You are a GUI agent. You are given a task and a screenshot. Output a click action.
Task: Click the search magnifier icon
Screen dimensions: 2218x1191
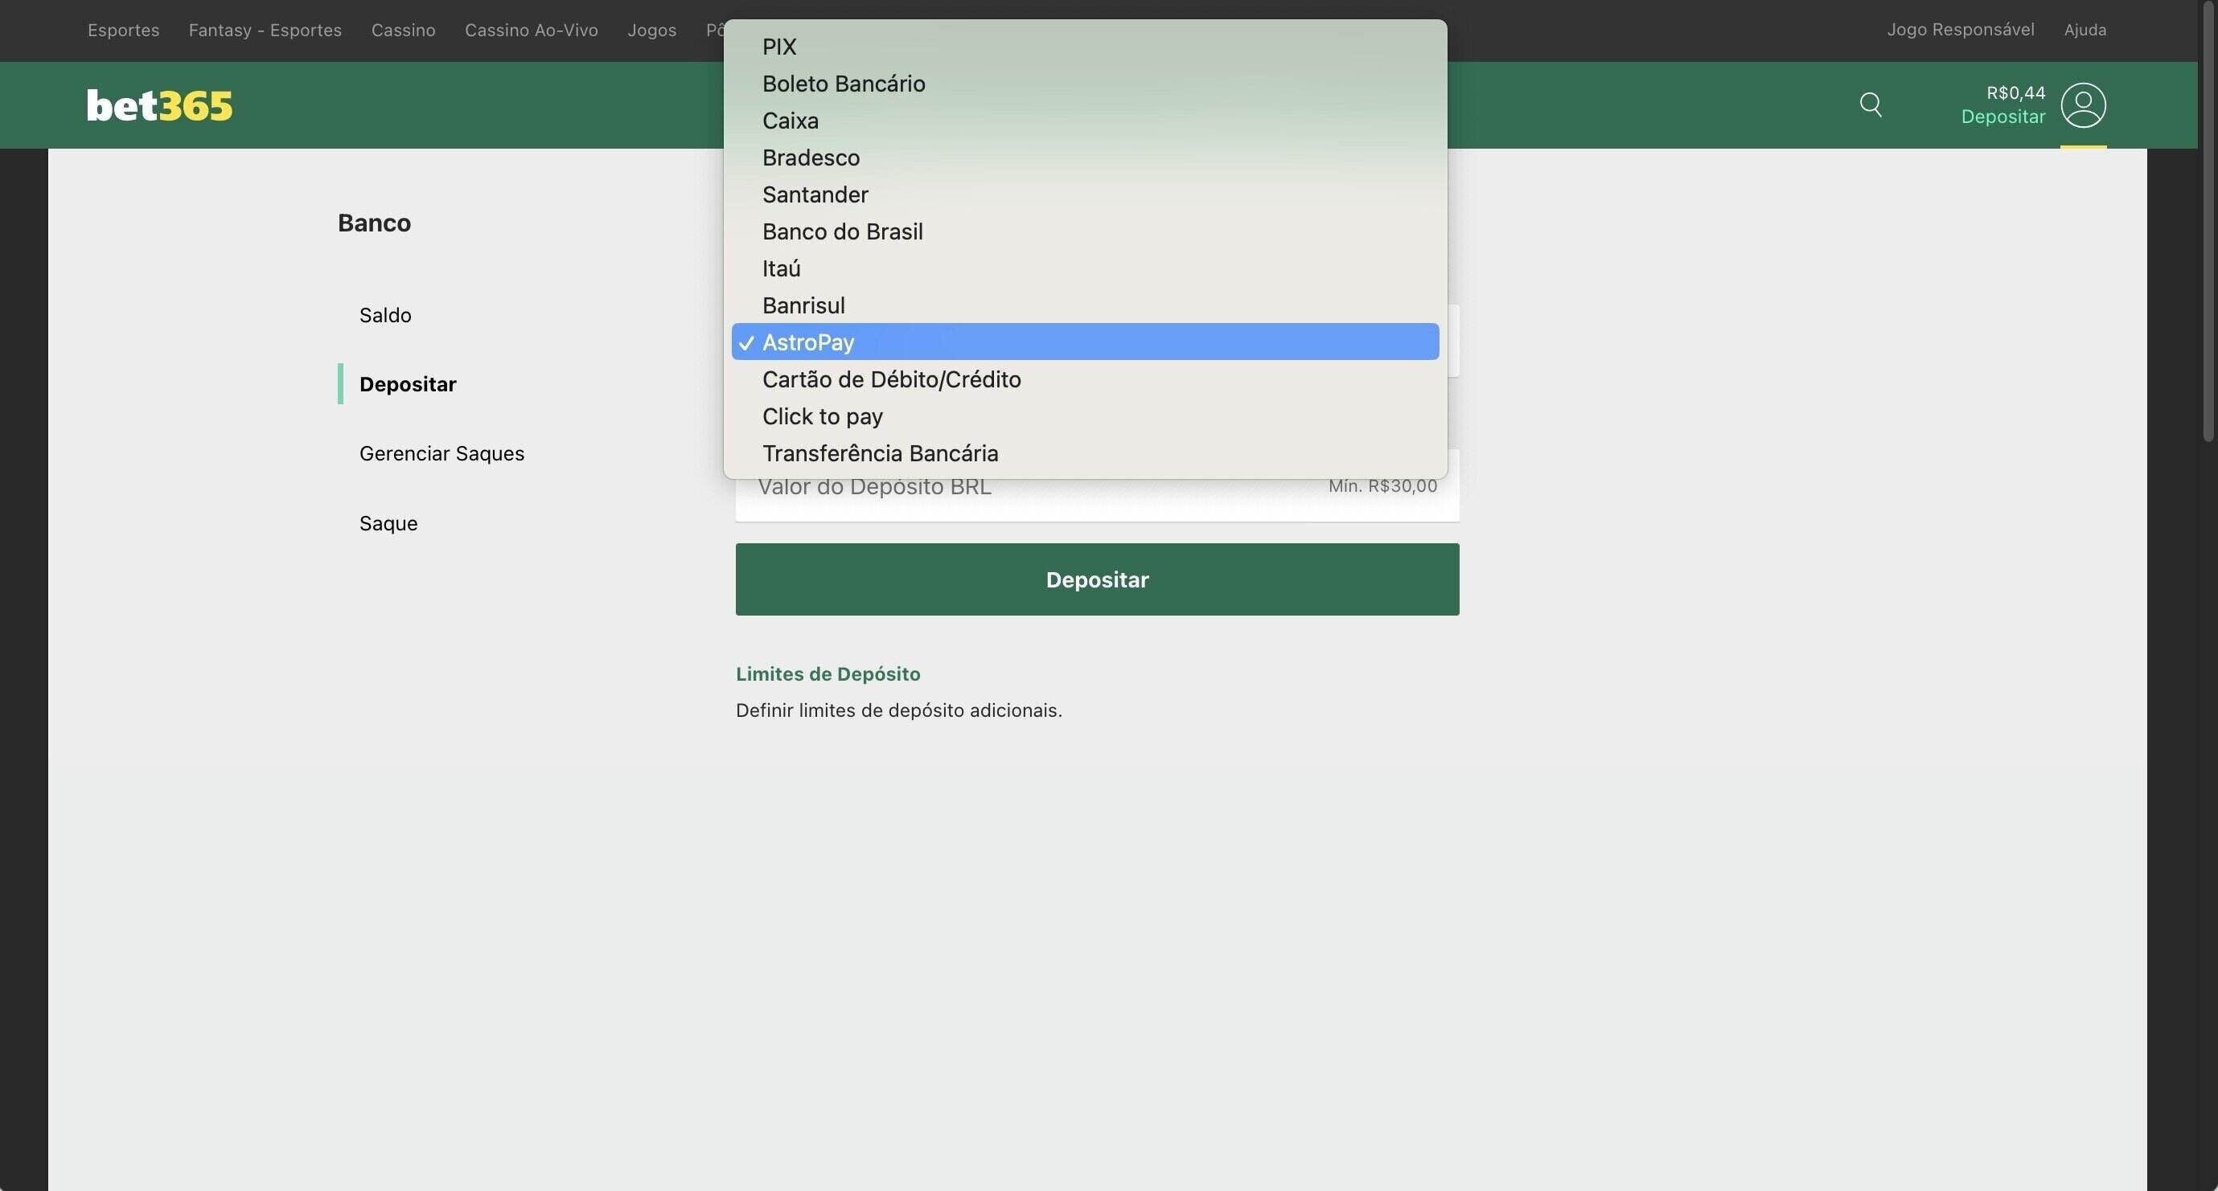click(x=1870, y=105)
